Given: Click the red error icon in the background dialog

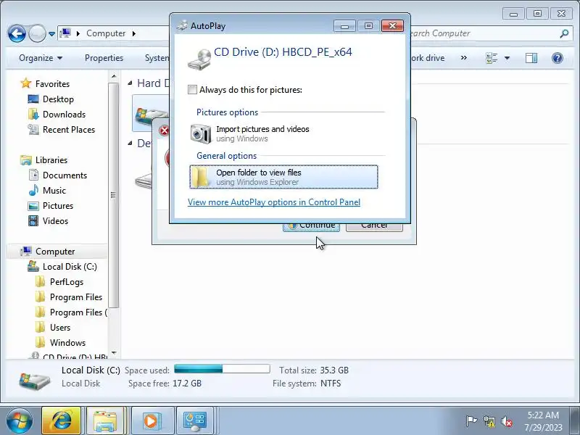Looking at the screenshot, I should 164,130.
